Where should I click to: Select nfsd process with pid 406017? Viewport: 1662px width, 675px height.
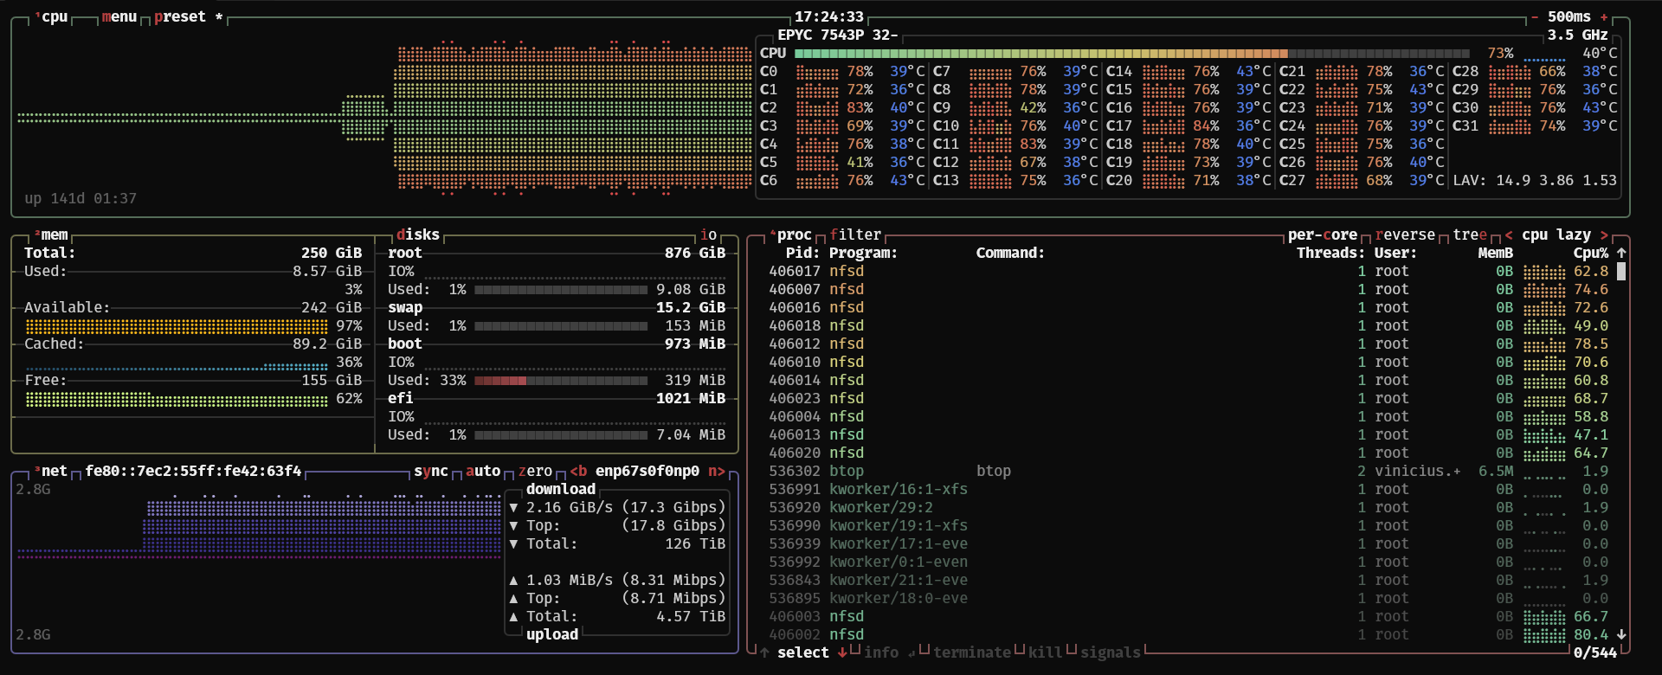(1188, 271)
